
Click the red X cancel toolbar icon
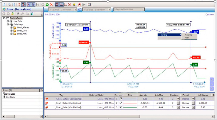[51, 5]
